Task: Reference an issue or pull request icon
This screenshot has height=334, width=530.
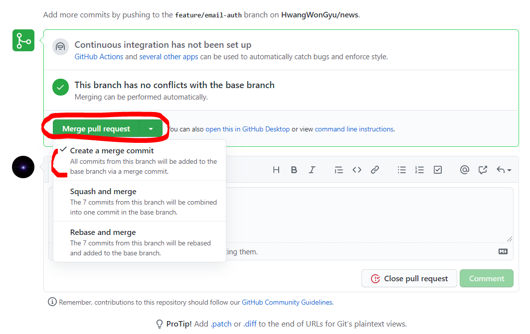Action: point(483,170)
